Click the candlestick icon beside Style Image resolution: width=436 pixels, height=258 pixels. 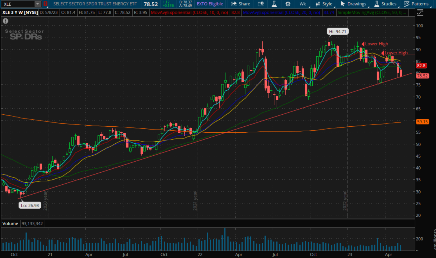point(318,4)
